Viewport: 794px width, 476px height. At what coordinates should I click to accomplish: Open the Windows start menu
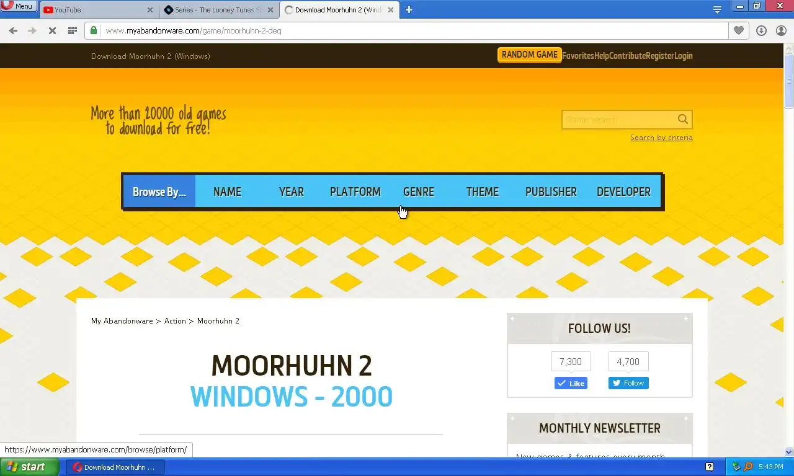(x=29, y=467)
